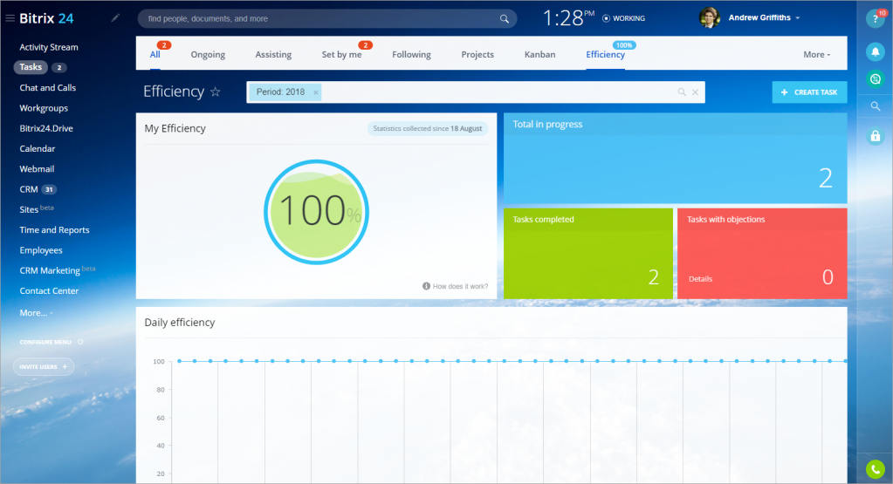Click the help question mark icon
Screen dimensions: 893x484
[875, 20]
